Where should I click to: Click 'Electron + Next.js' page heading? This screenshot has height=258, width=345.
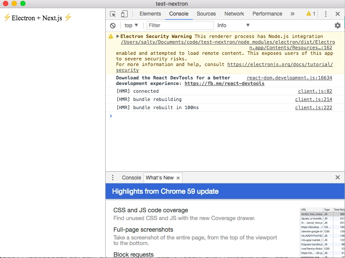37,18
